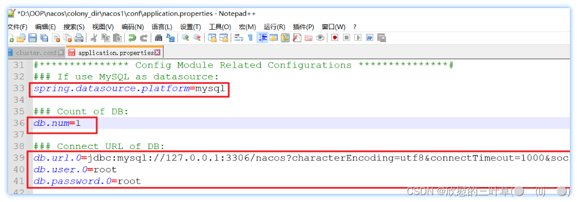Copy selection via the toolbar Copy icon
Screen dimensions: 578x202
(105, 38)
